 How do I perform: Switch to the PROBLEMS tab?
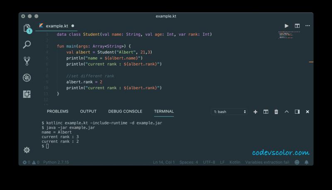[x=57, y=111]
